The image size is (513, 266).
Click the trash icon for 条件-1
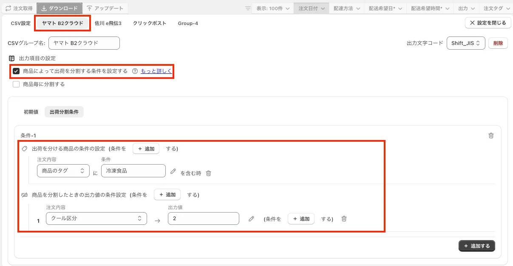click(491, 135)
